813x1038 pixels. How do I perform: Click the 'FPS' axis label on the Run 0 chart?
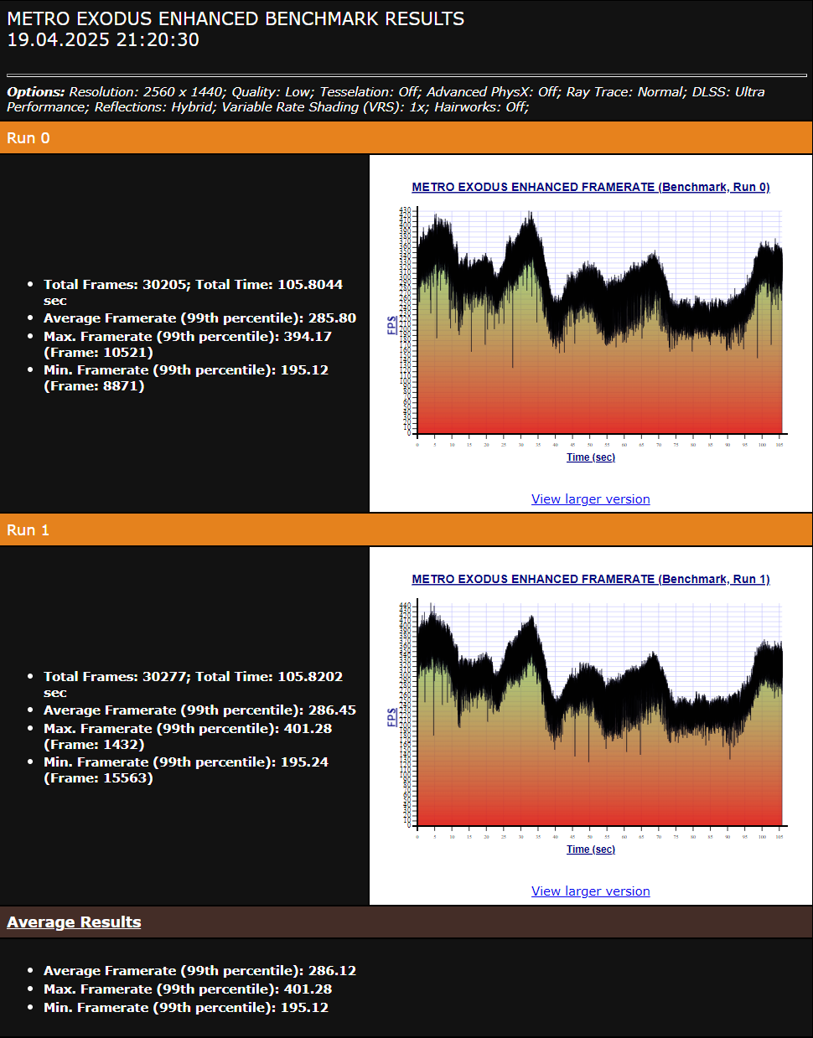[391, 325]
